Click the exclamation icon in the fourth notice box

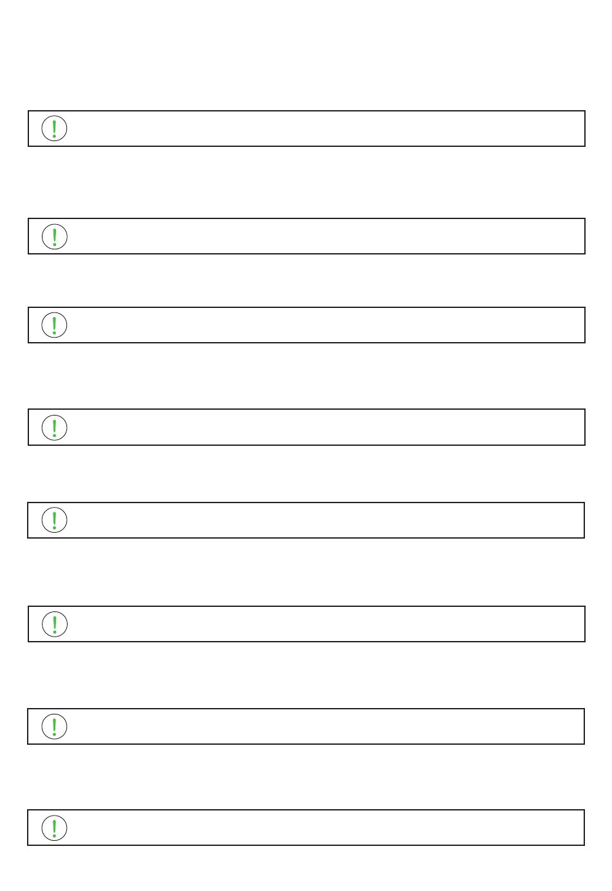[x=54, y=427]
